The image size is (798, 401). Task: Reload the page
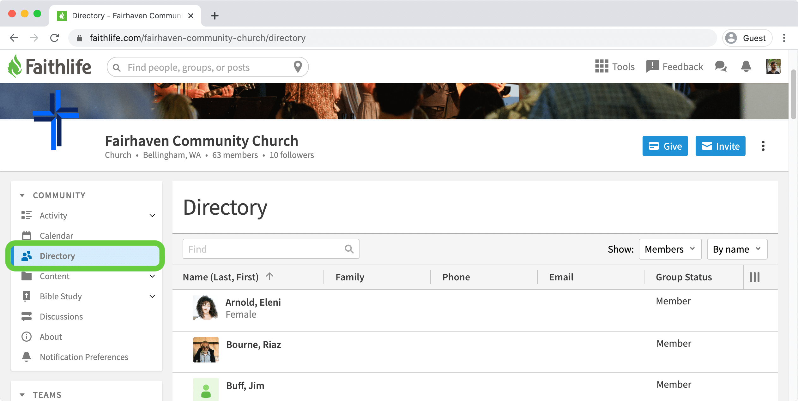point(54,38)
